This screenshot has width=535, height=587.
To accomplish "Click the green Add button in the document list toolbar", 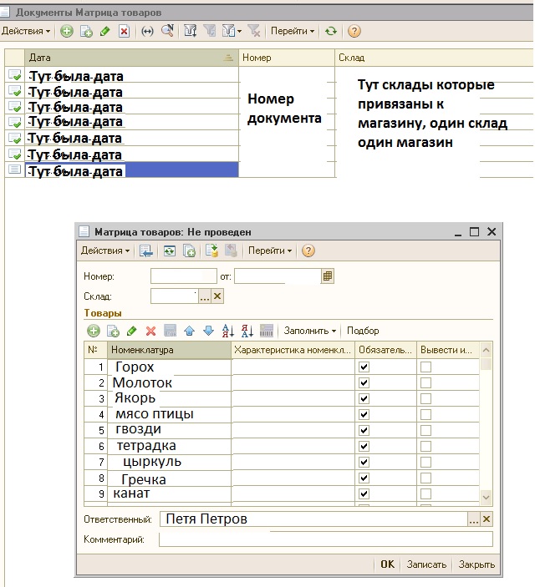I will click(x=67, y=31).
